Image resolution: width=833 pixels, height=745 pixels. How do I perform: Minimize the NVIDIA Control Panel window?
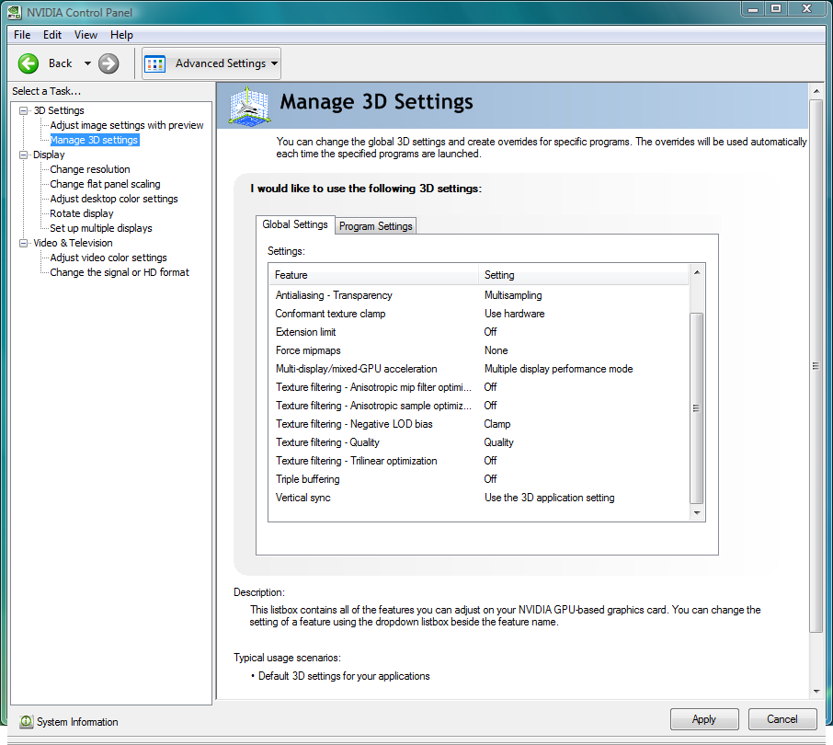coord(752,9)
